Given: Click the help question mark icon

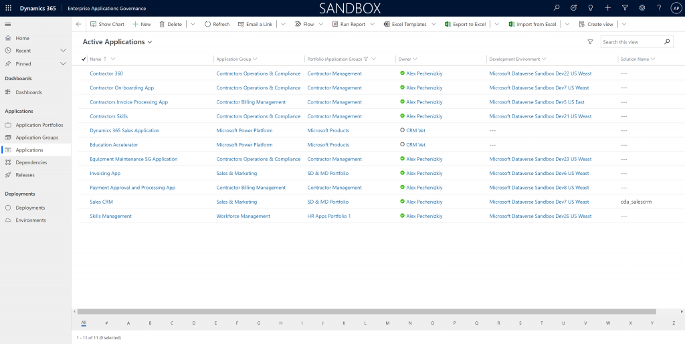Looking at the screenshot, I should (x=659, y=8).
